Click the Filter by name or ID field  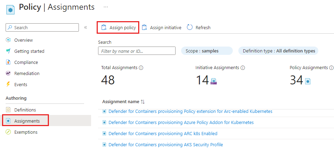click(x=136, y=51)
